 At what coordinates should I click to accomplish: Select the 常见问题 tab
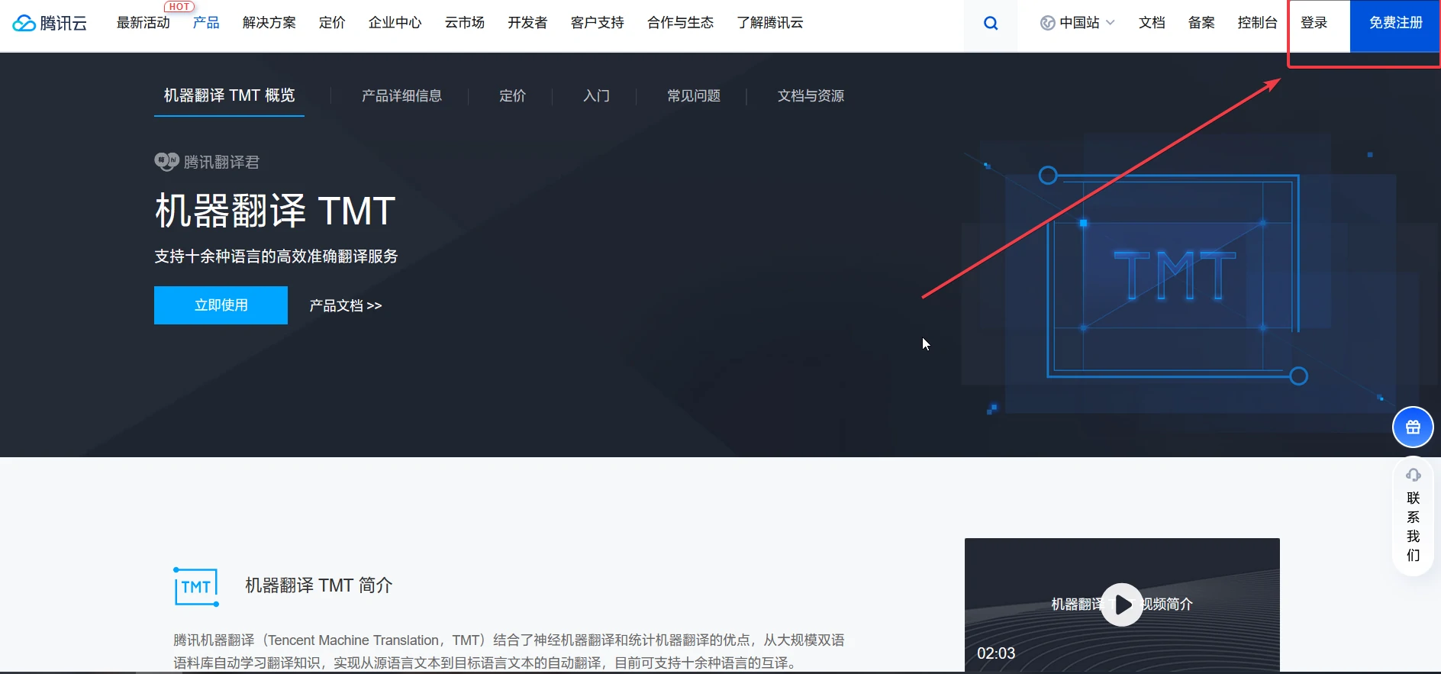pos(693,96)
